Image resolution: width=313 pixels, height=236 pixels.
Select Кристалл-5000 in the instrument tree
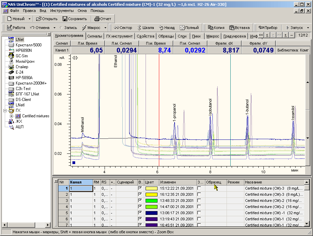point(29,45)
